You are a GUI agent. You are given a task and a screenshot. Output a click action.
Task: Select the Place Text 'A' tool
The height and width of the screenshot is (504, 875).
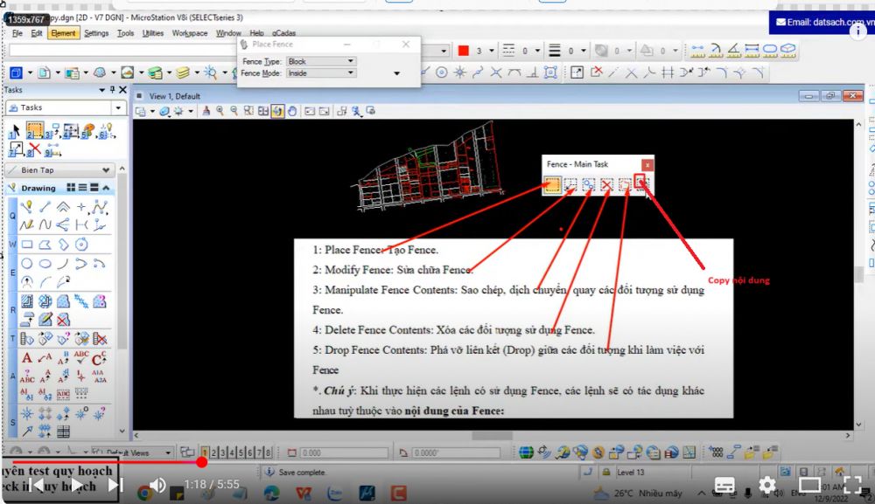tap(26, 358)
